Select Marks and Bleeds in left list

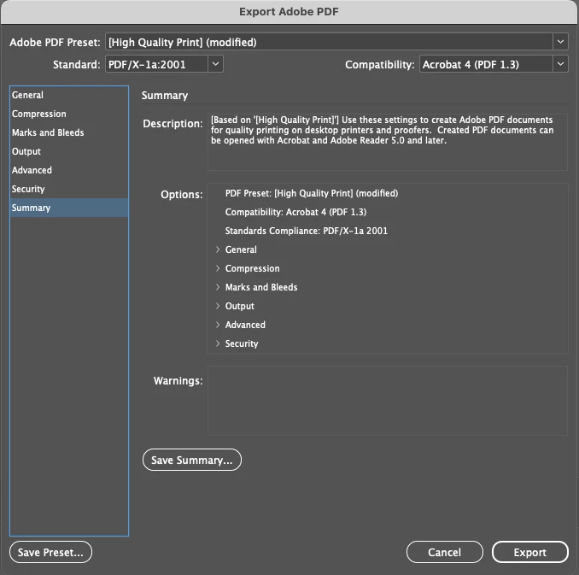[x=69, y=132]
